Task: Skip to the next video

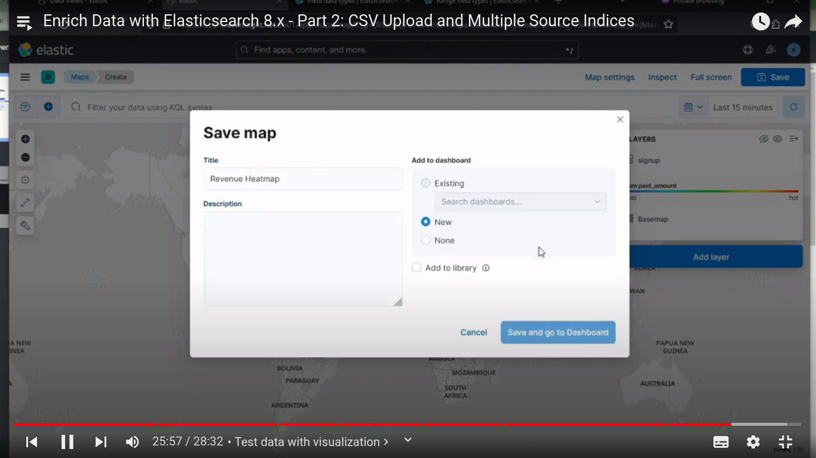Action: tap(101, 442)
